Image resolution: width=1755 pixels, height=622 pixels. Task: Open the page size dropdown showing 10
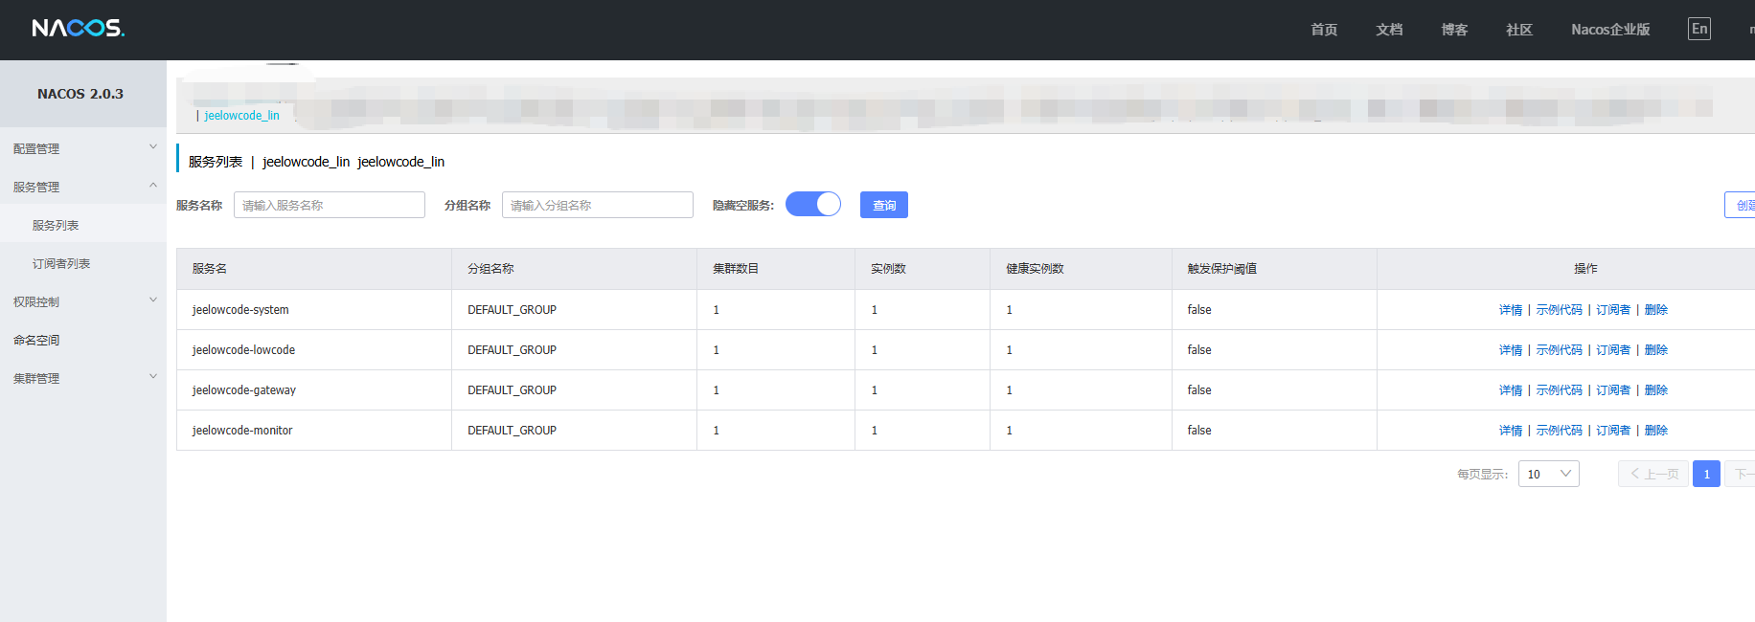coord(1548,474)
